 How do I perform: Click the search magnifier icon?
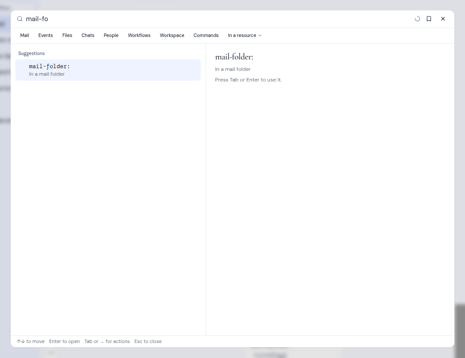(20, 19)
